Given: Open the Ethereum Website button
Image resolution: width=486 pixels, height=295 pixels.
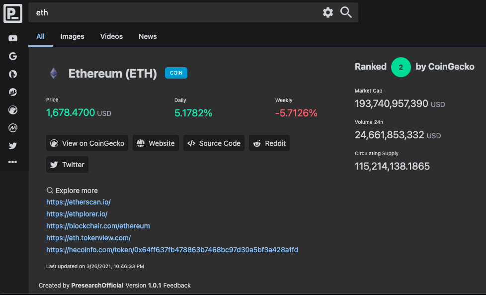Looking at the screenshot, I should point(156,143).
